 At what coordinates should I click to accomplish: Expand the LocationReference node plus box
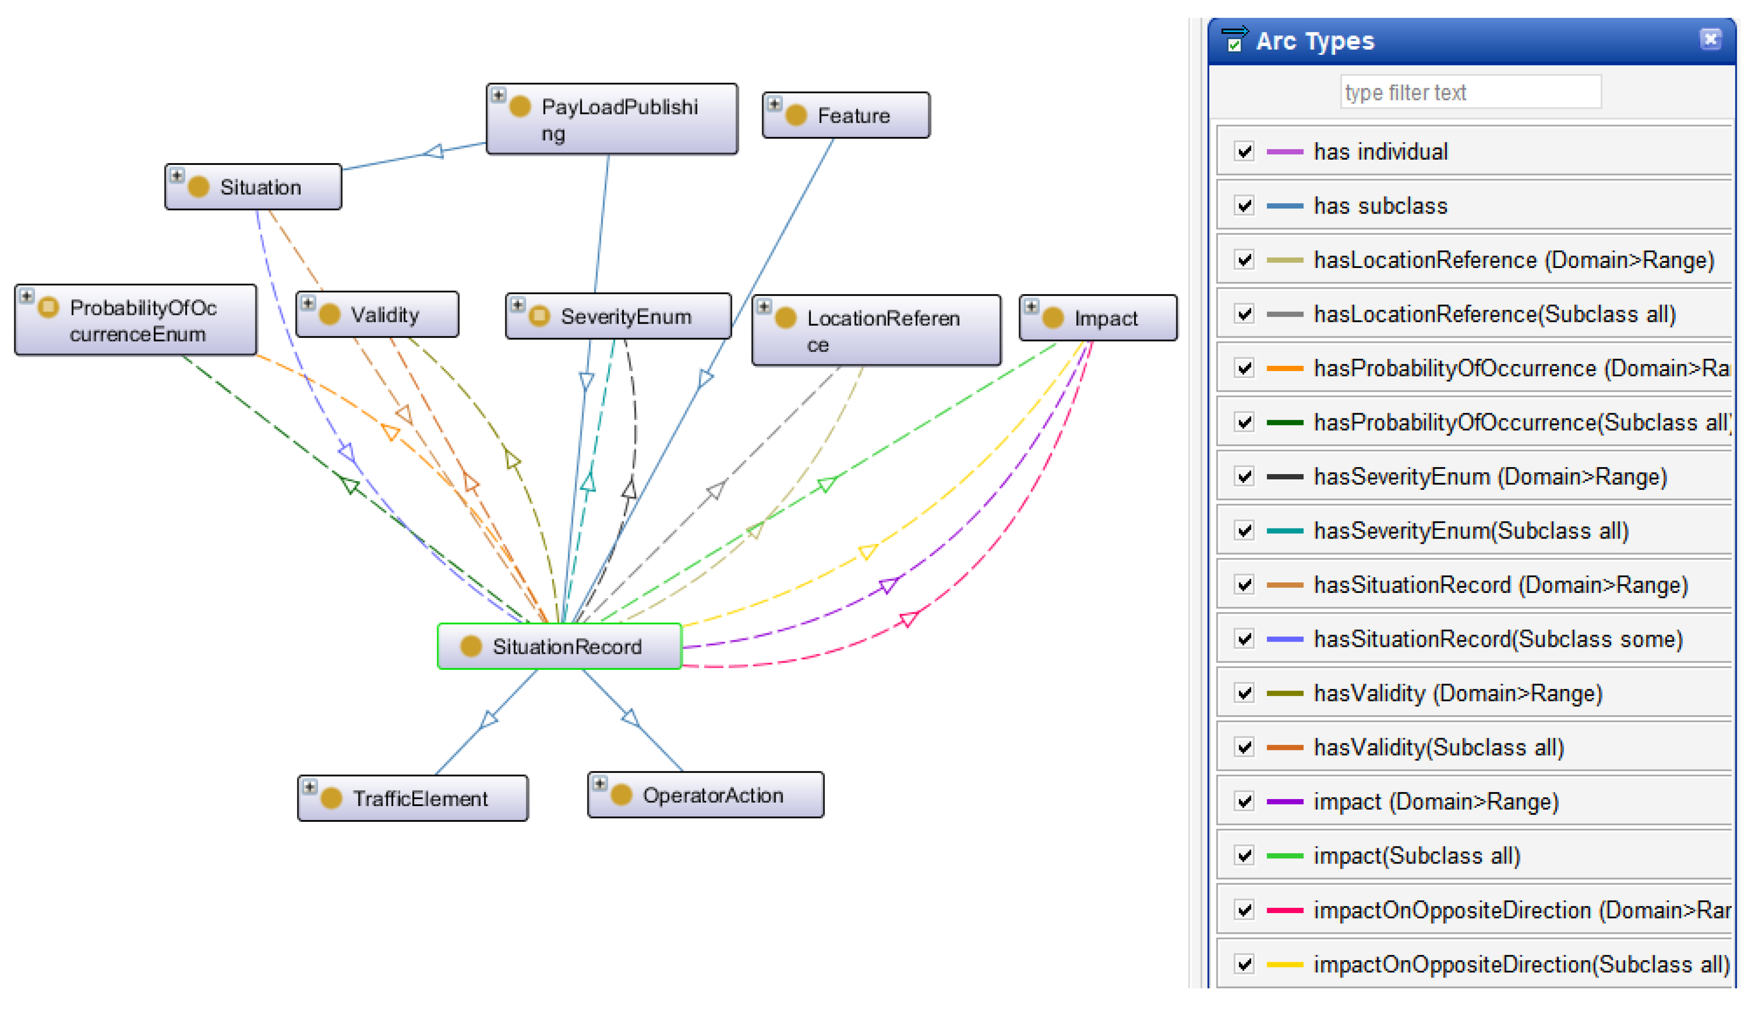(764, 306)
